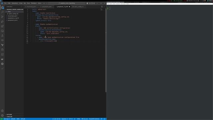This screenshot has width=213, height=120.
Task: Open the Help menu in terminal window
Action: point(127,4)
